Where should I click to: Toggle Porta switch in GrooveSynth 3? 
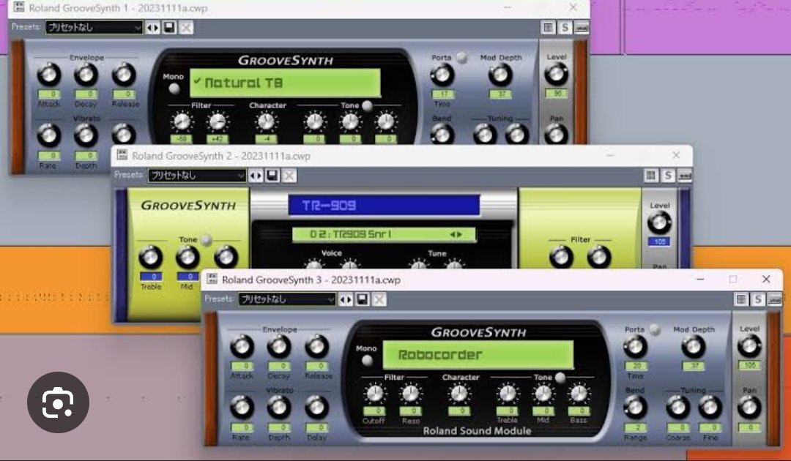[x=655, y=329]
